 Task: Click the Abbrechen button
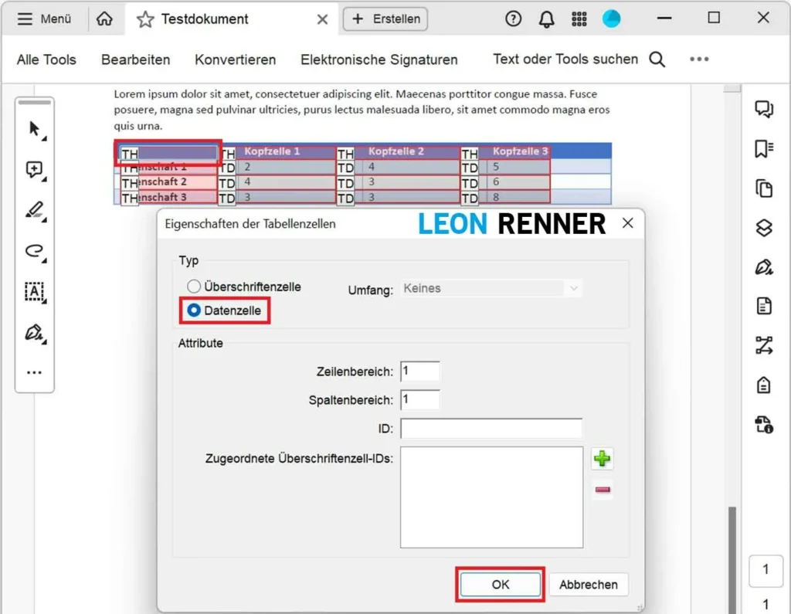(589, 585)
